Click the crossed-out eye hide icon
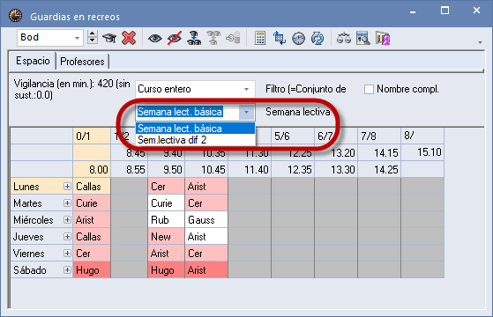 click(x=175, y=38)
